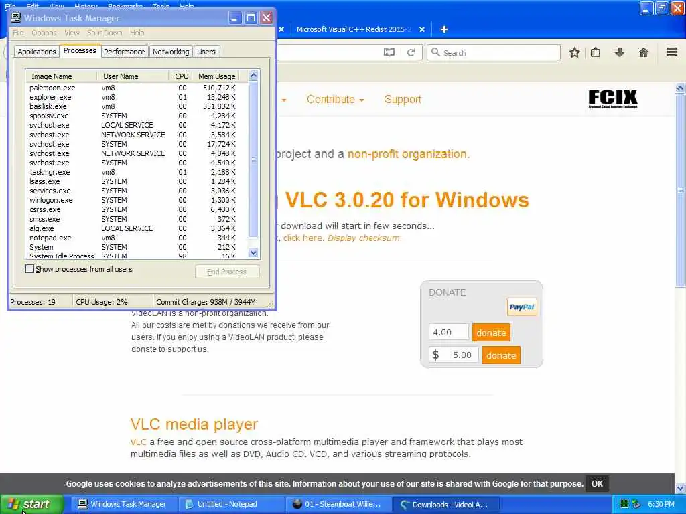Image resolution: width=686 pixels, height=514 pixels.
Task: Switch to the 01 - Steamboat Willie taskbar item
Action: [338, 504]
